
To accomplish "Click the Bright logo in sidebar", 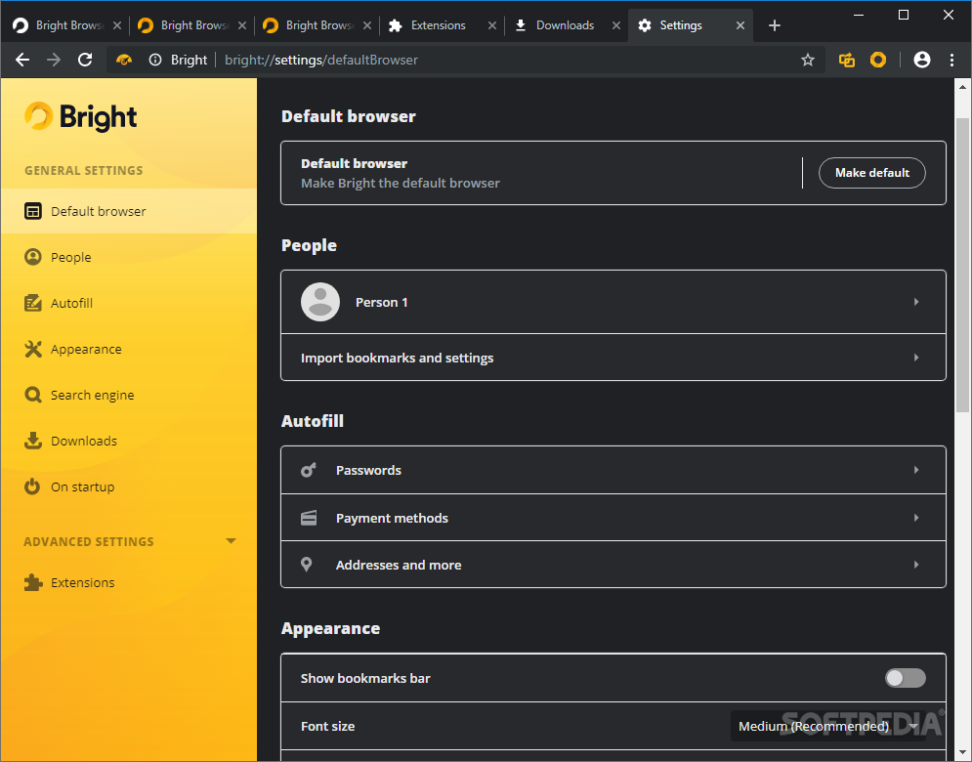I will pos(80,116).
